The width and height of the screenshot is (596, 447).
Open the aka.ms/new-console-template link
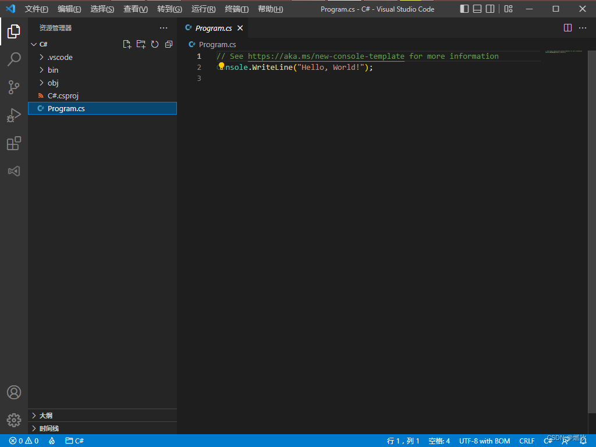(326, 56)
